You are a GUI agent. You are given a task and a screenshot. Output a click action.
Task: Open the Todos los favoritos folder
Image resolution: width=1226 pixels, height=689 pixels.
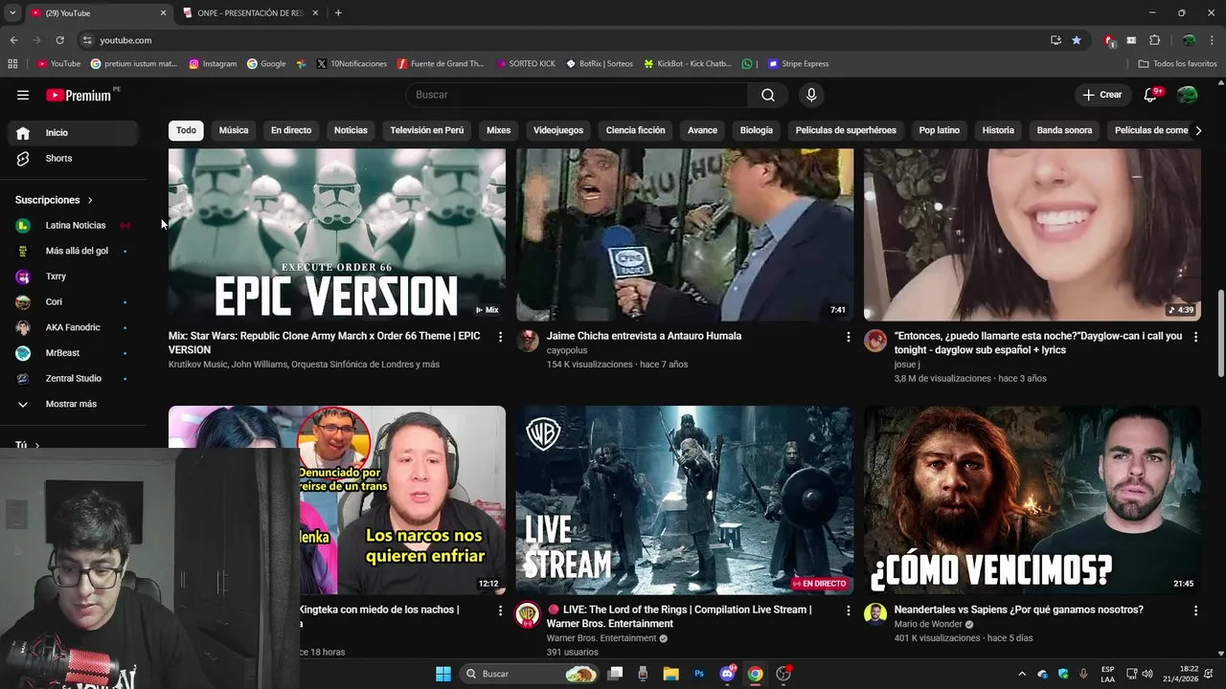pyautogui.click(x=1177, y=64)
